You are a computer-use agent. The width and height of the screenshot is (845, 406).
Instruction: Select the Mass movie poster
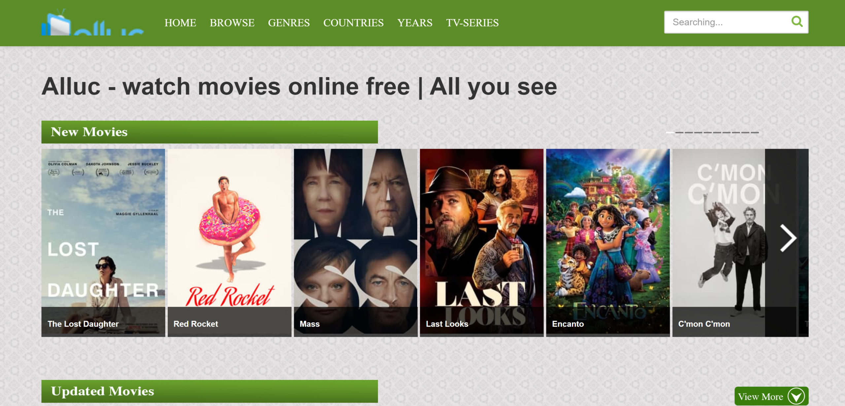coord(355,243)
